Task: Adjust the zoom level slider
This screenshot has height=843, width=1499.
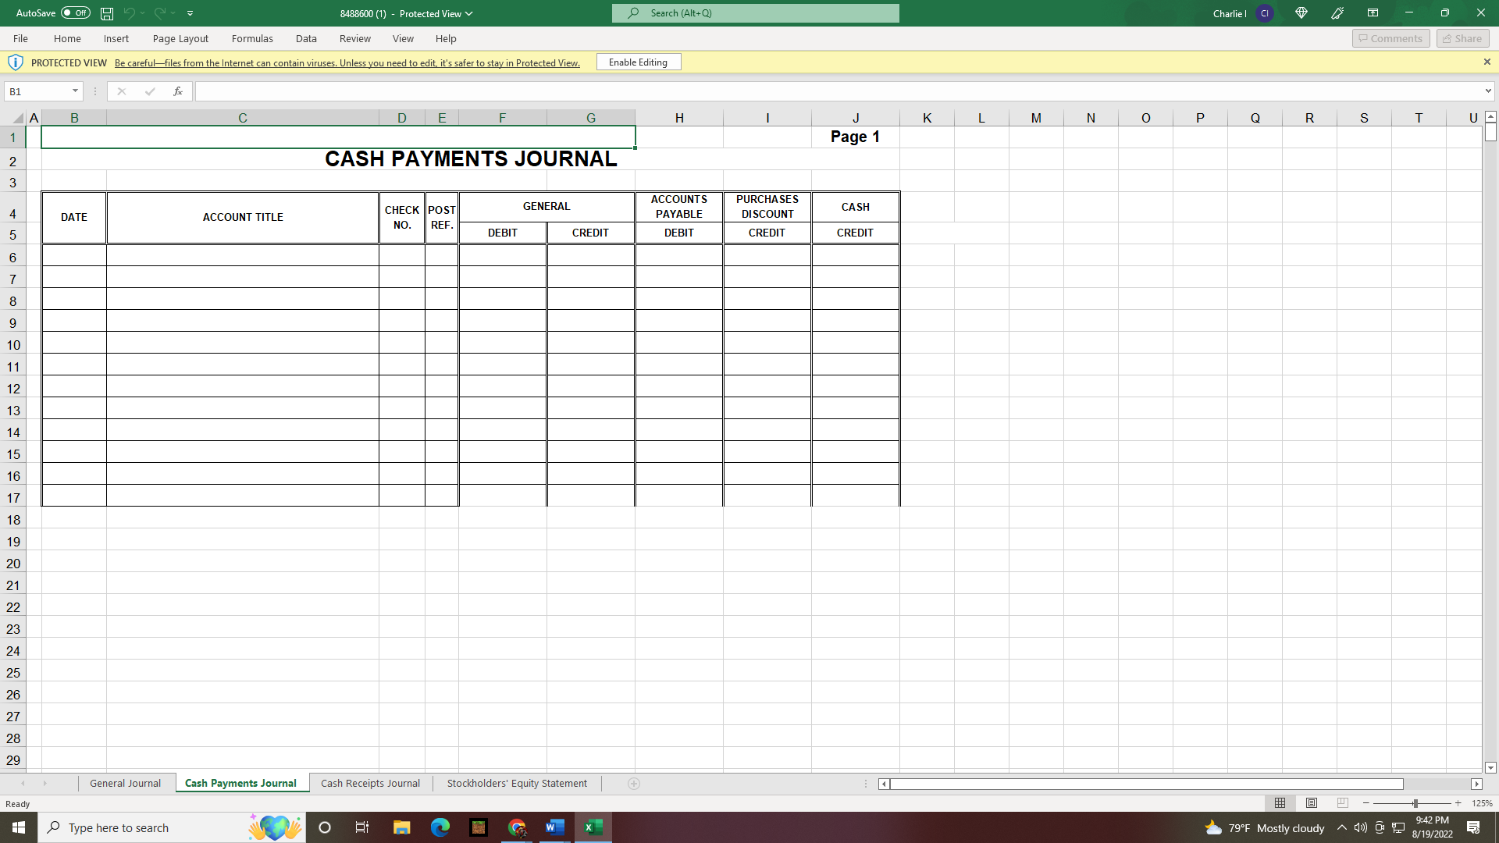Action: [x=1414, y=802]
